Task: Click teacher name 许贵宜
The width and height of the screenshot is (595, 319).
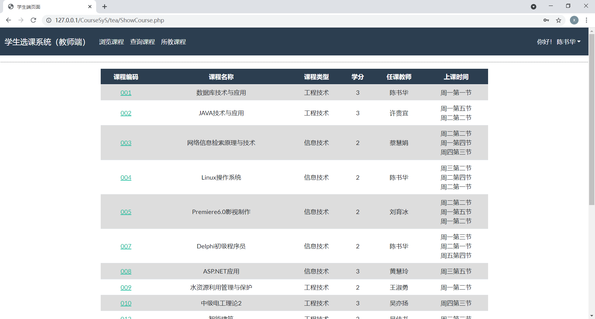Action: 399,113
